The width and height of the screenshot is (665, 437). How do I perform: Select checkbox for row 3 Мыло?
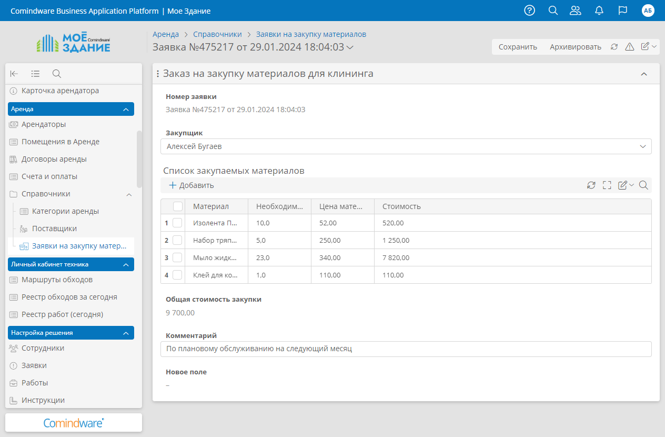coord(178,258)
